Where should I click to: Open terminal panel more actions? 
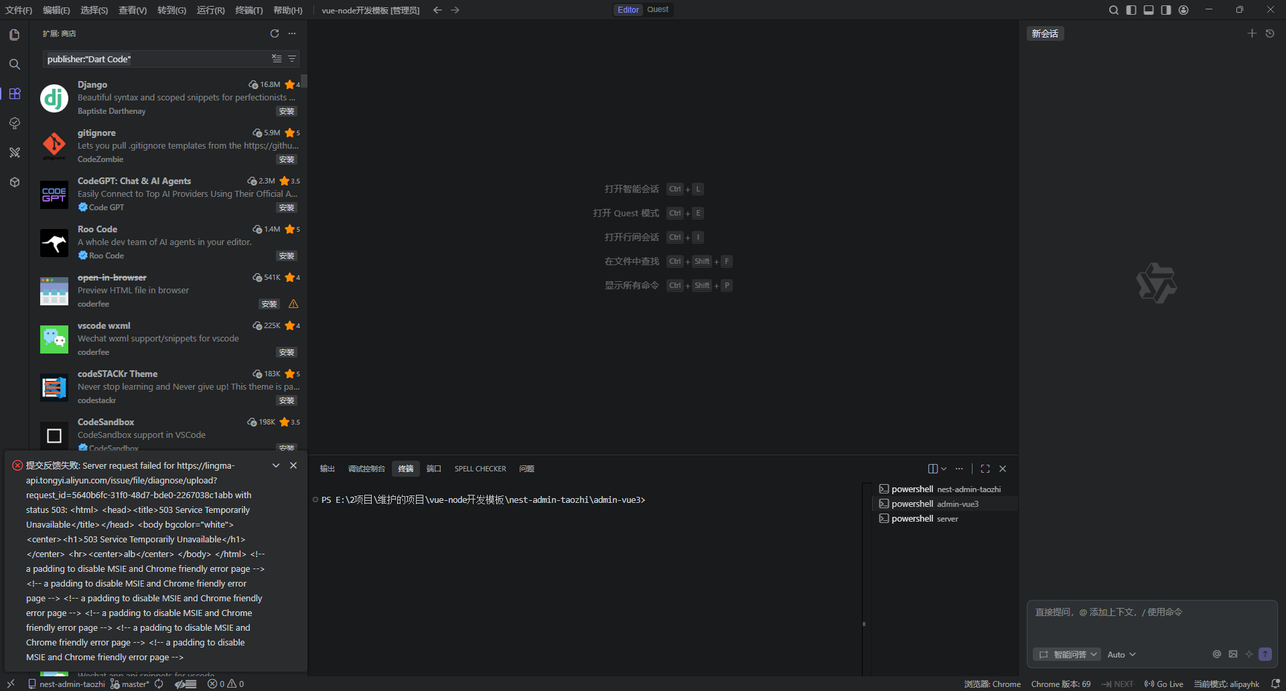(959, 469)
